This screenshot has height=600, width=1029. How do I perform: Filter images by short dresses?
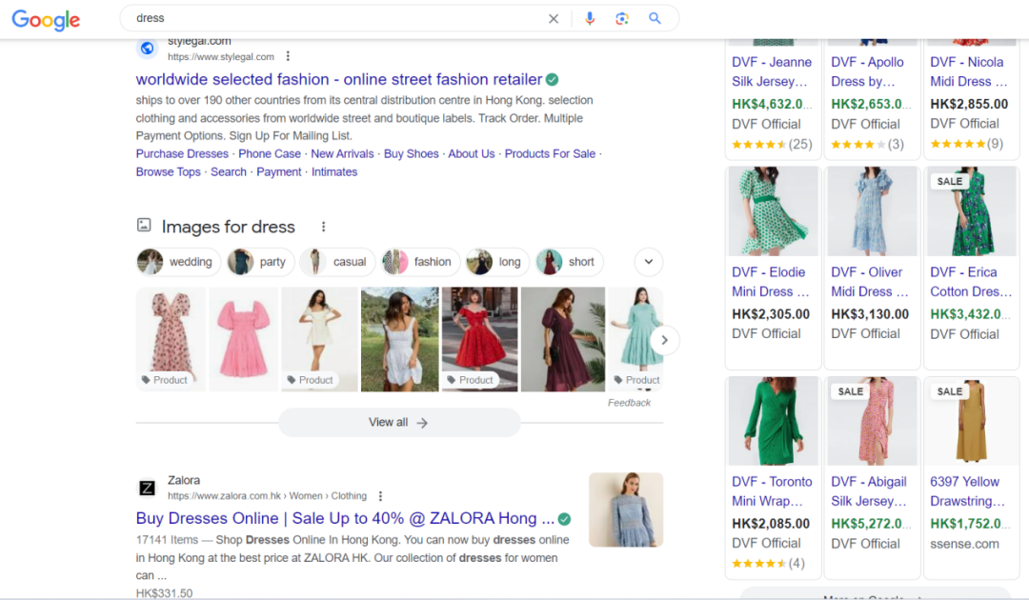[568, 262]
